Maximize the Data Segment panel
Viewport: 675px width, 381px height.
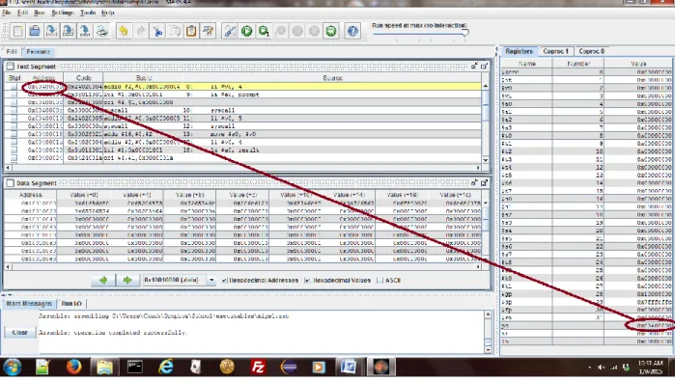484,182
